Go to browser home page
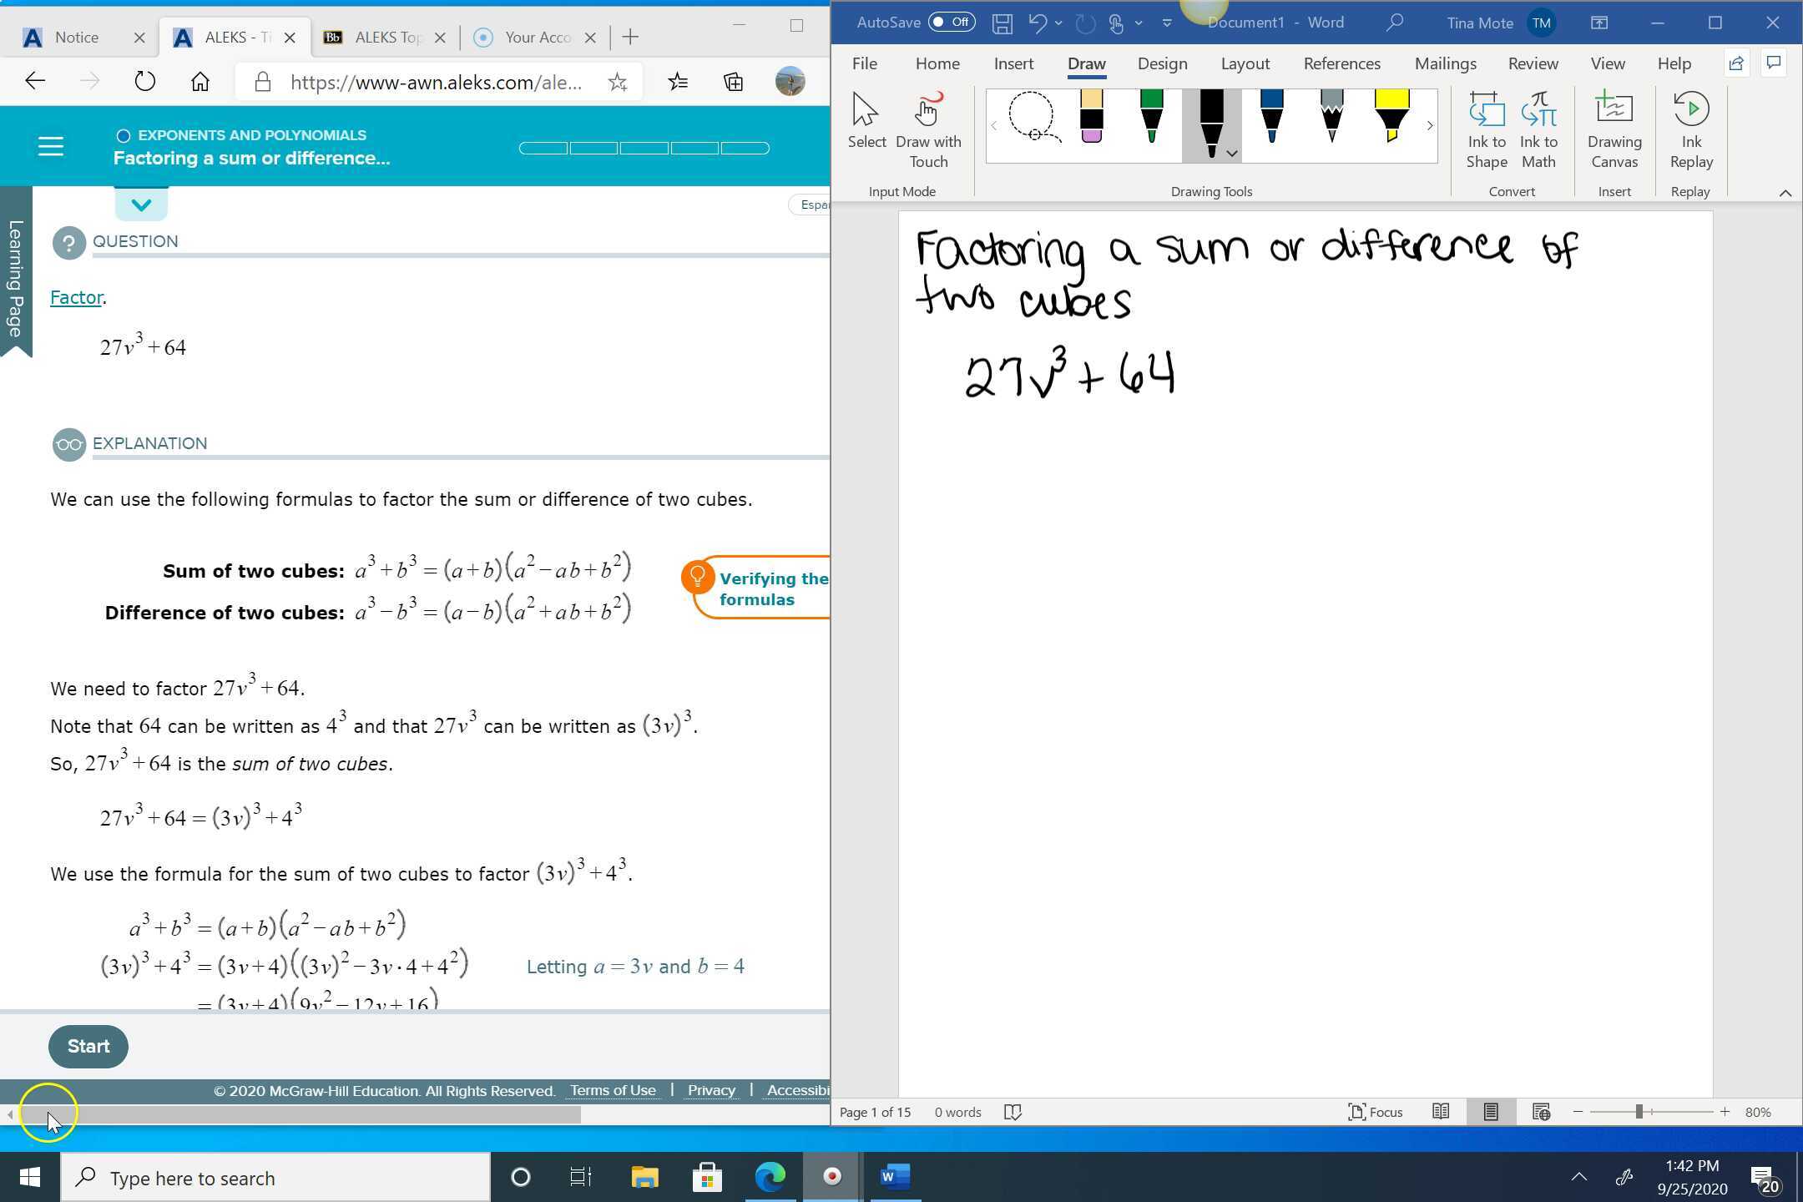 pyautogui.click(x=199, y=81)
